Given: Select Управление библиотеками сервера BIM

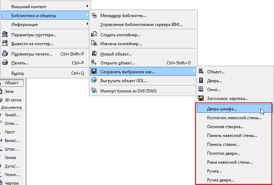Looking at the screenshot, I should (141, 25).
